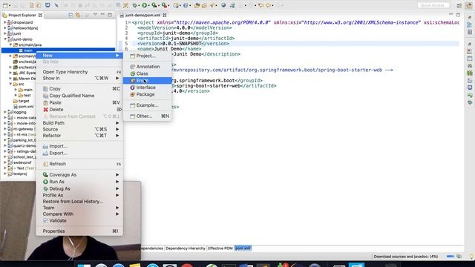The height and width of the screenshot is (267, 475).
Task: Minimize the pom.xml editor area
Action: pyautogui.click(x=451, y=15)
